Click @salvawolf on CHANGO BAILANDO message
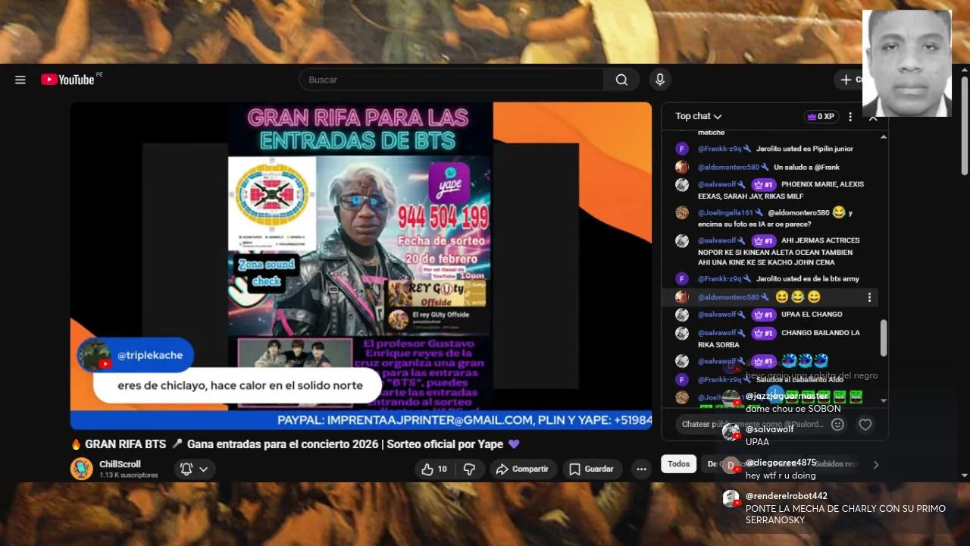 tap(717, 333)
